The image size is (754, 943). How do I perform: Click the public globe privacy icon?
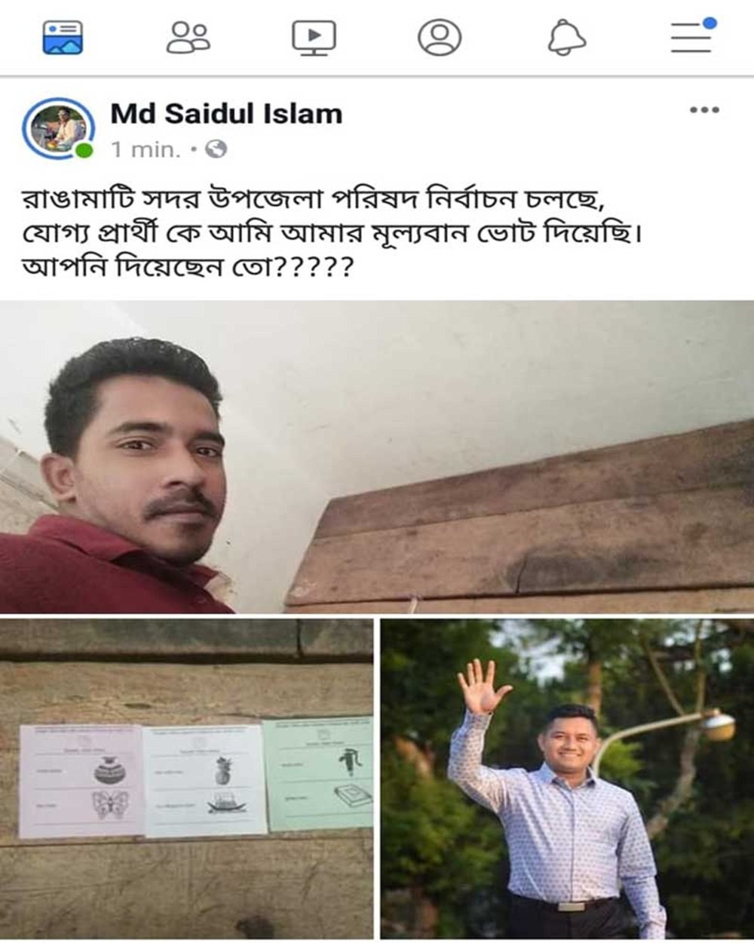(x=216, y=149)
